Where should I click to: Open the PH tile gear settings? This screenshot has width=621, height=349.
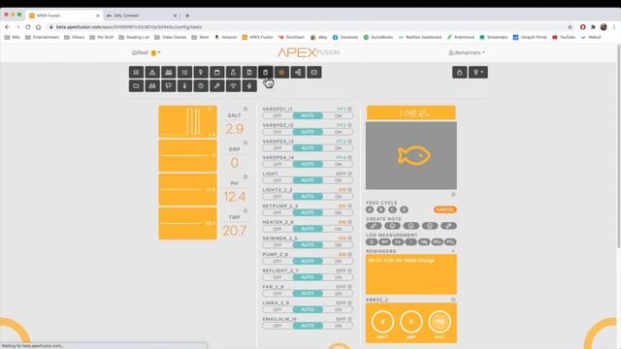245,176
